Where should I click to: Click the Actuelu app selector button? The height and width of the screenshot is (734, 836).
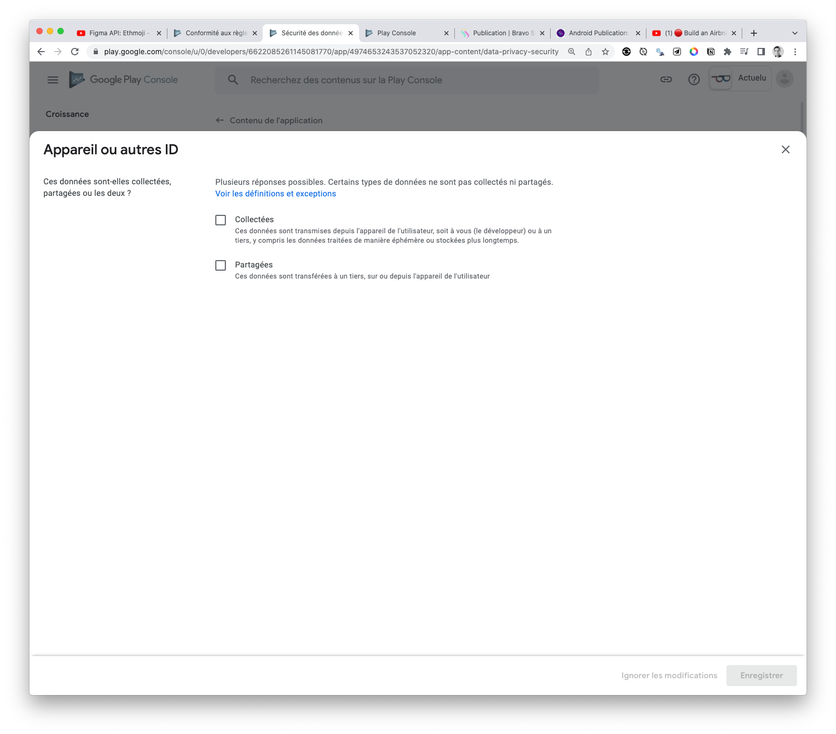[x=740, y=78]
